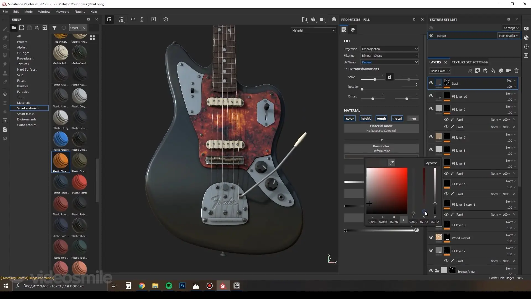This screenshot has width=531, height=299.
Task: Hide the Wood Walnut layer
Action: [431, 237]
